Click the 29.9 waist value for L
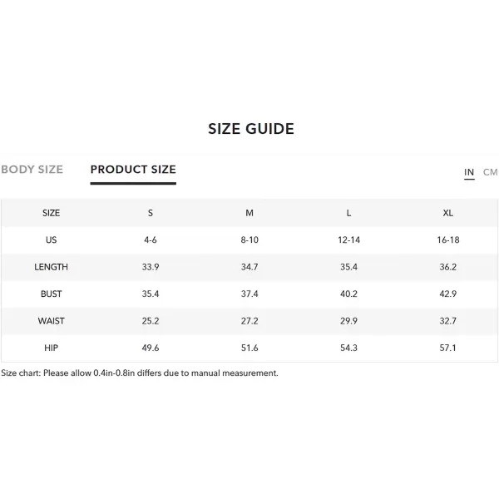 tap(348, 321)
